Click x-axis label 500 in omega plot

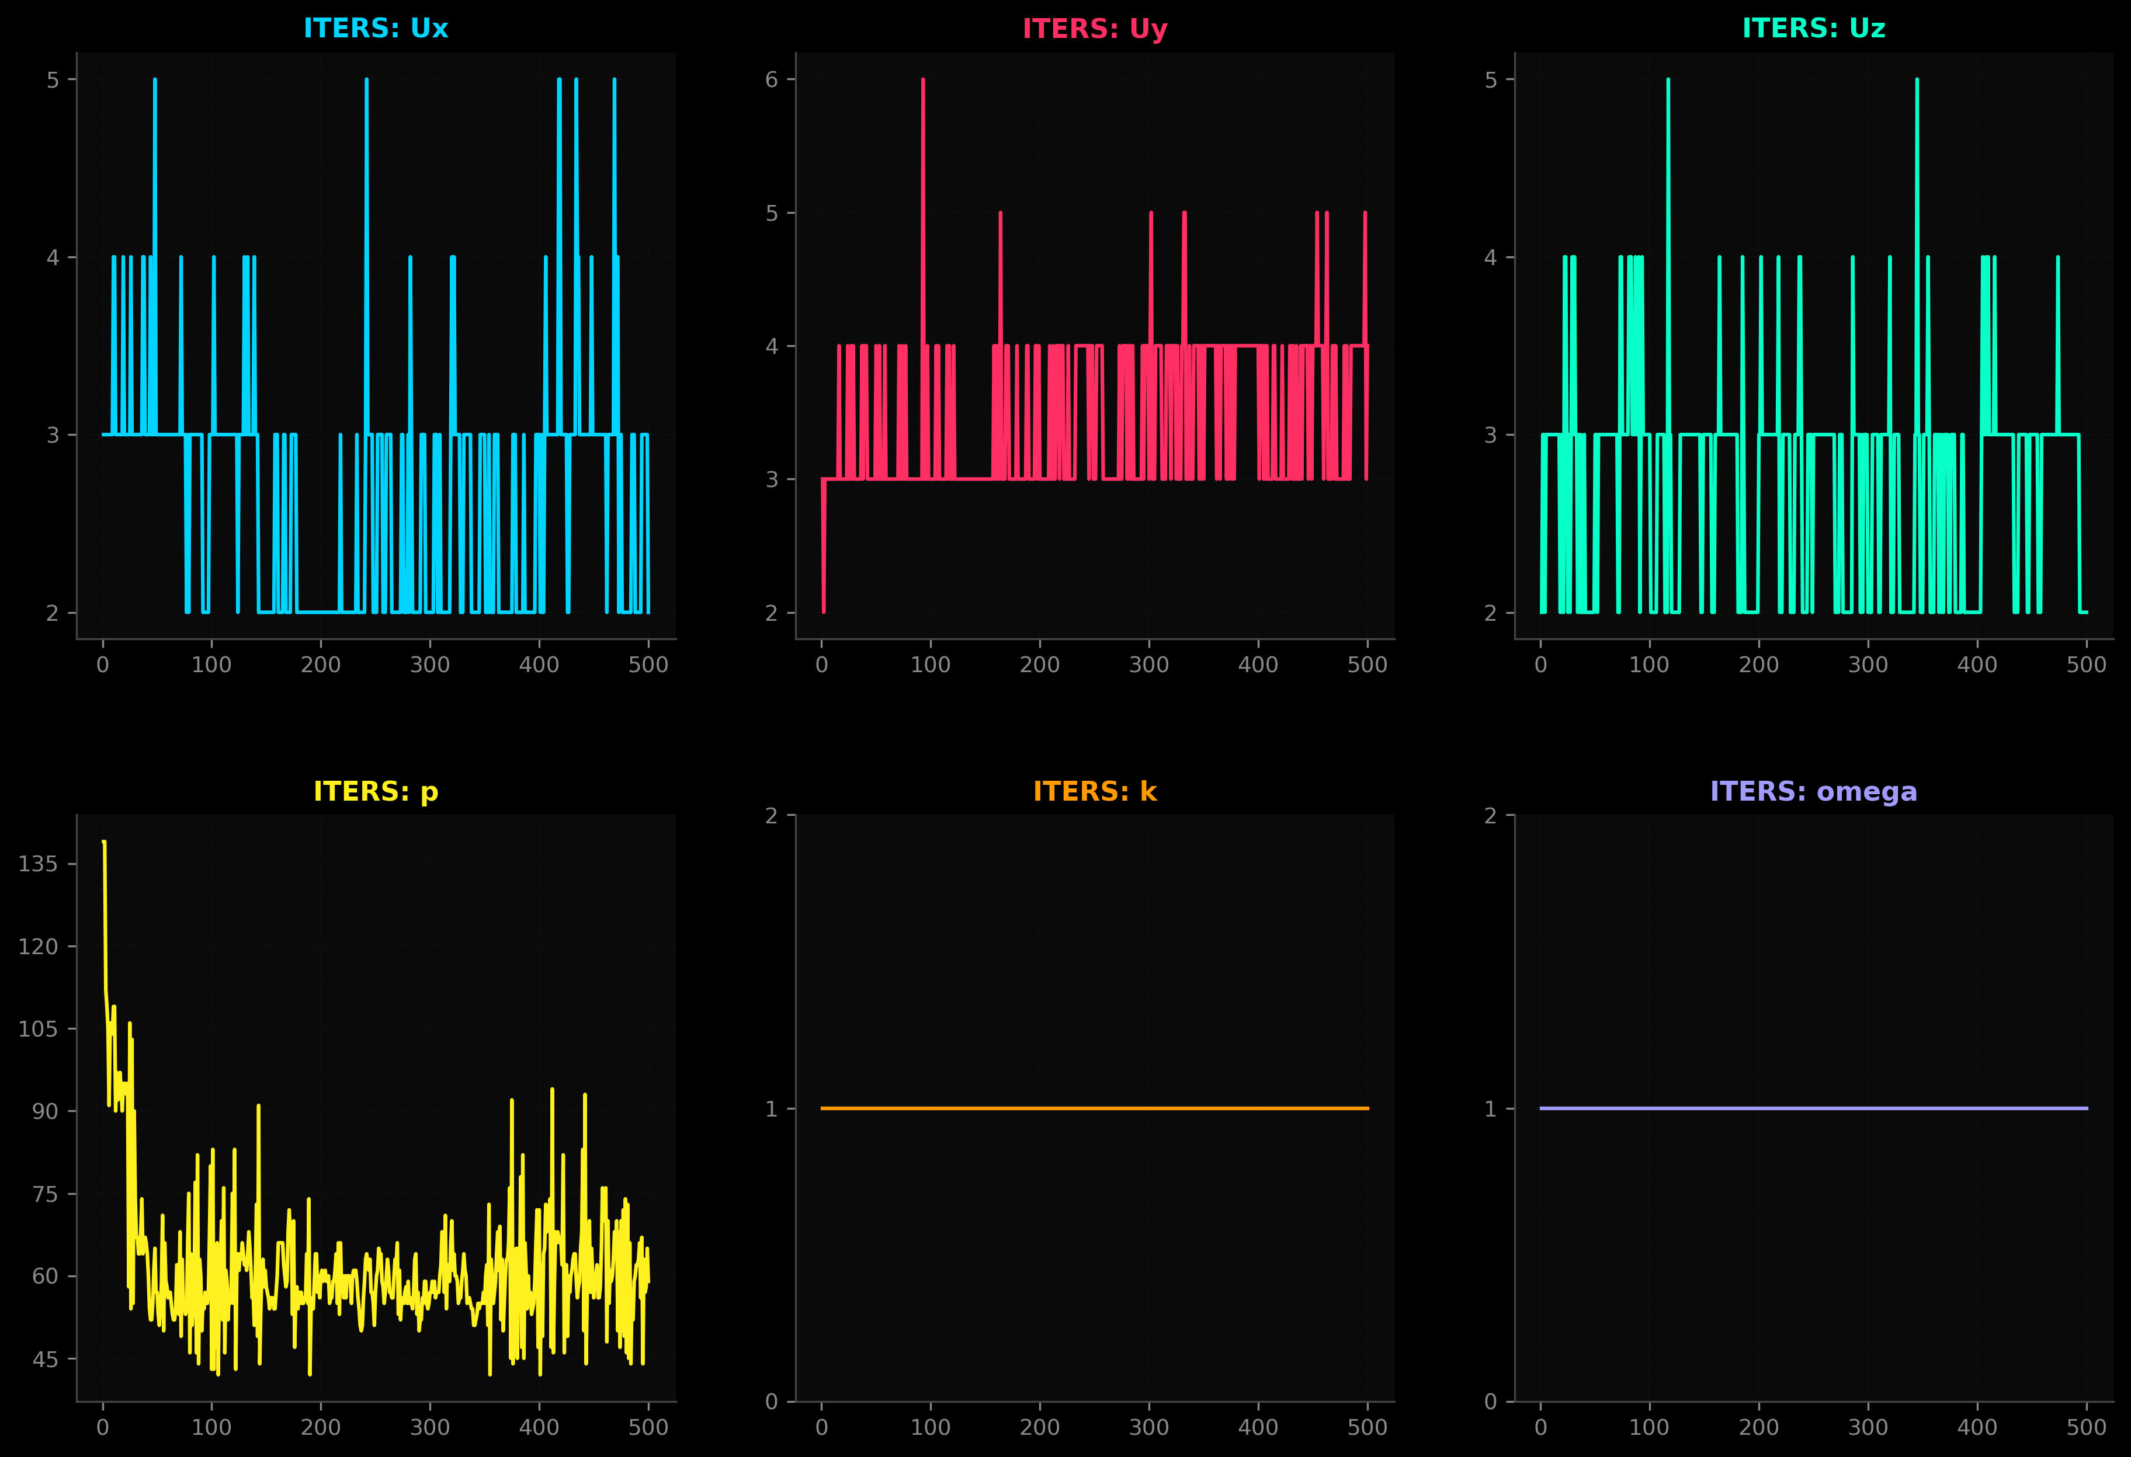click(x=2086, y=1428)
